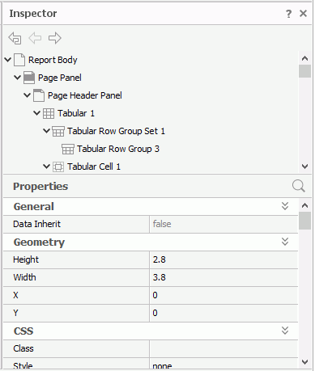Click Tabular Row Group Set 1 icon
315x371 pixels.
(x=58, y=131)
